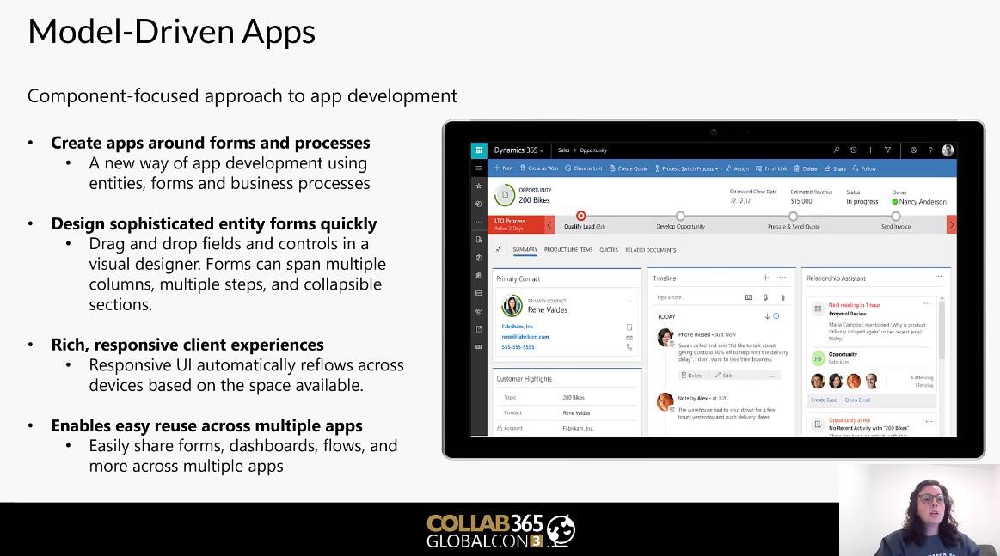
Task: Select the Prepare & Send Quote stage marker
Action: [x=794, y=217]
